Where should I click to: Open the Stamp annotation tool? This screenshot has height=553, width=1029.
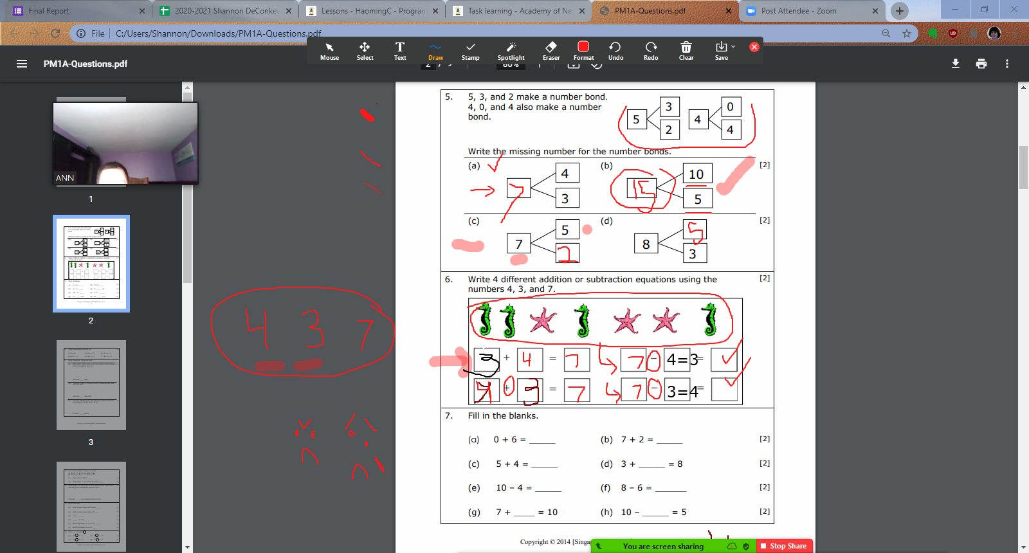coord(471,51)
